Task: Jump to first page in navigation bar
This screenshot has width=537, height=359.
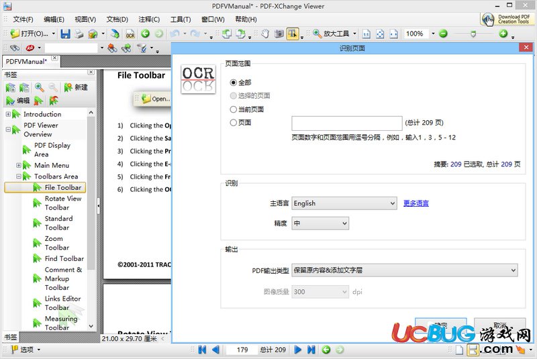Action: [x=202, y=350]
